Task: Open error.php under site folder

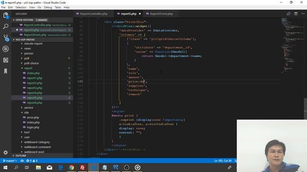Action: click(33, 118)
